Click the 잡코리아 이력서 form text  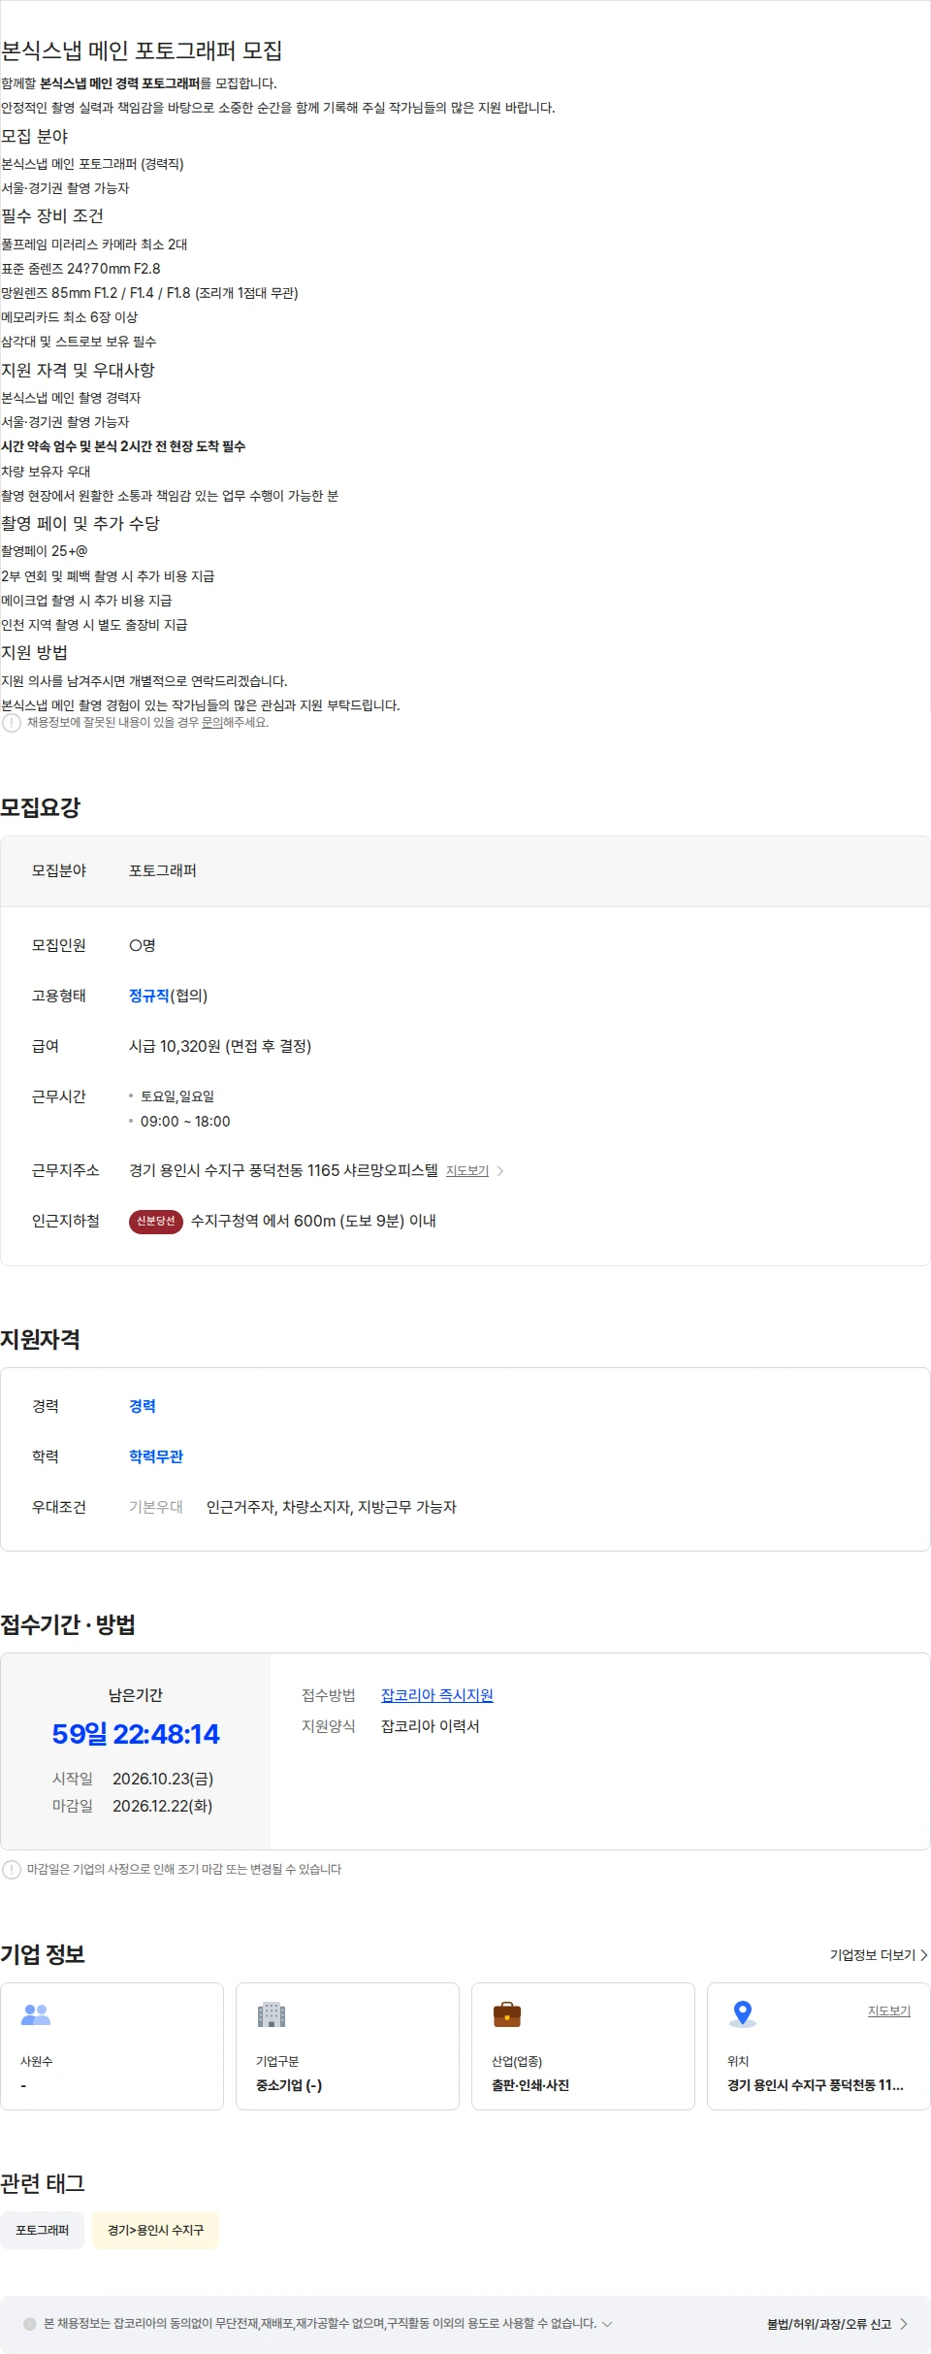tap(431, 1726)
